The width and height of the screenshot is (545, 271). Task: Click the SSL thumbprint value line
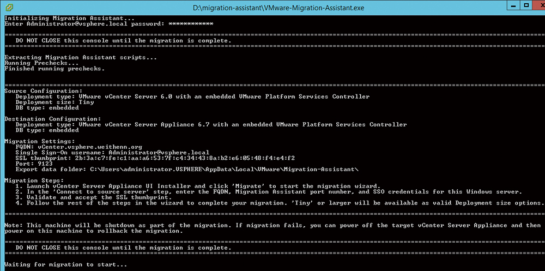click(x=155, y=158)
